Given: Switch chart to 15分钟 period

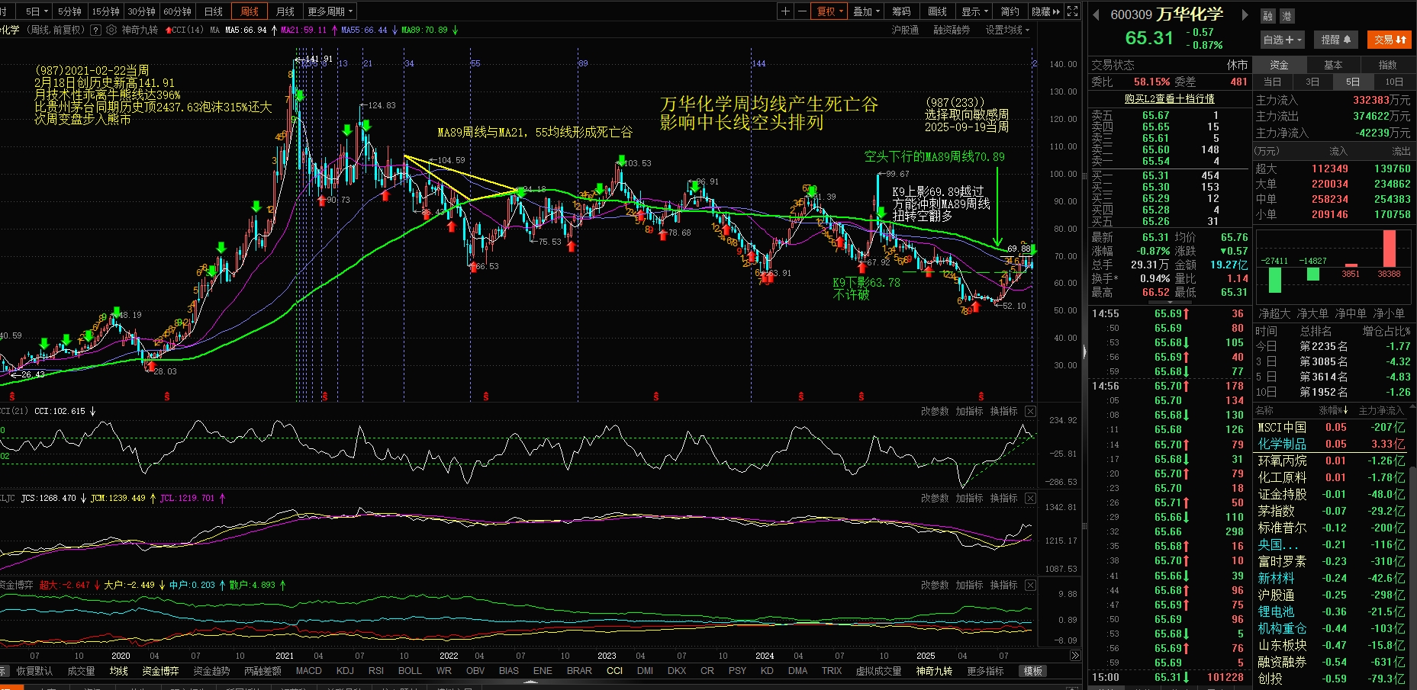Looking at the screenshot, I should 105,11.
